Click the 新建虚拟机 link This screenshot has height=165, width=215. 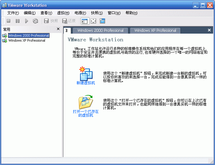point(86,83)
